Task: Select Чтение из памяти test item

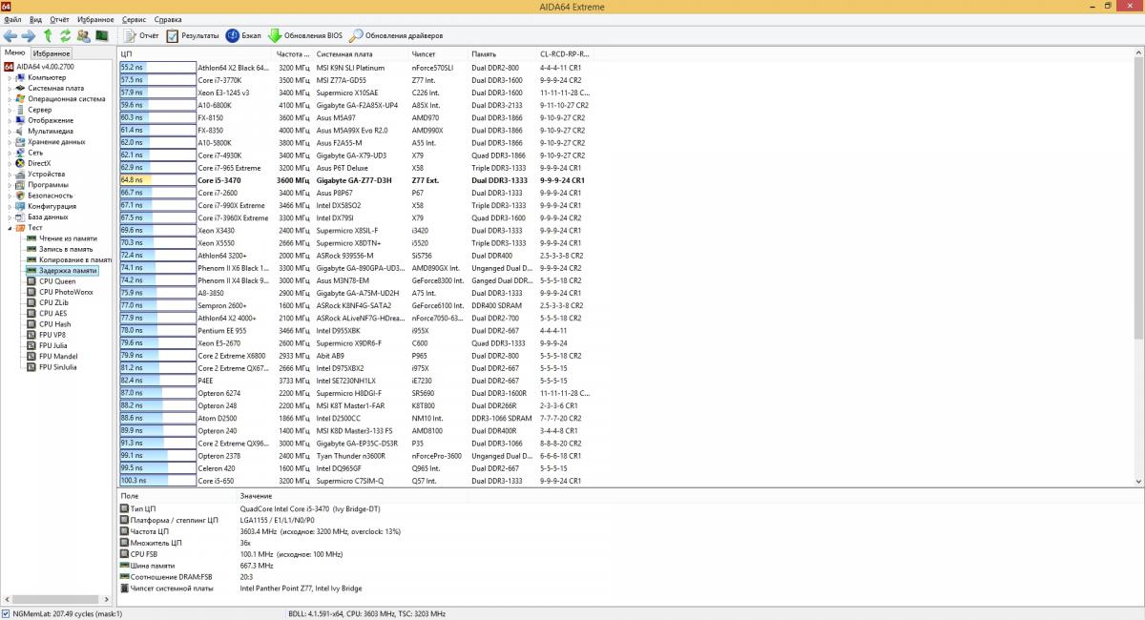Action: coord(67,238)
